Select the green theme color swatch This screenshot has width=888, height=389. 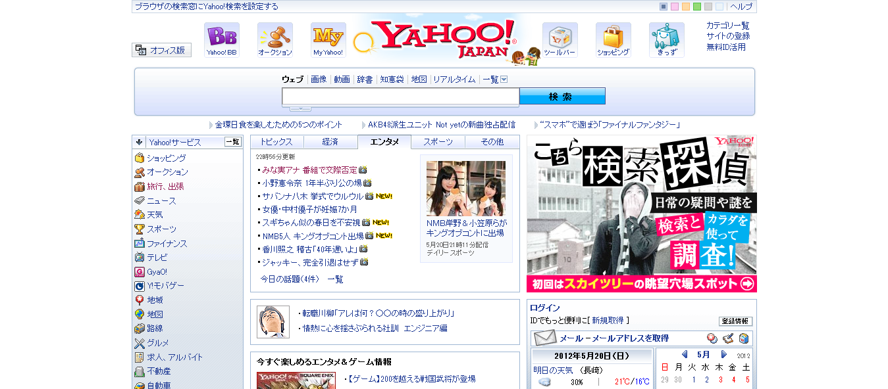[697, 7]
